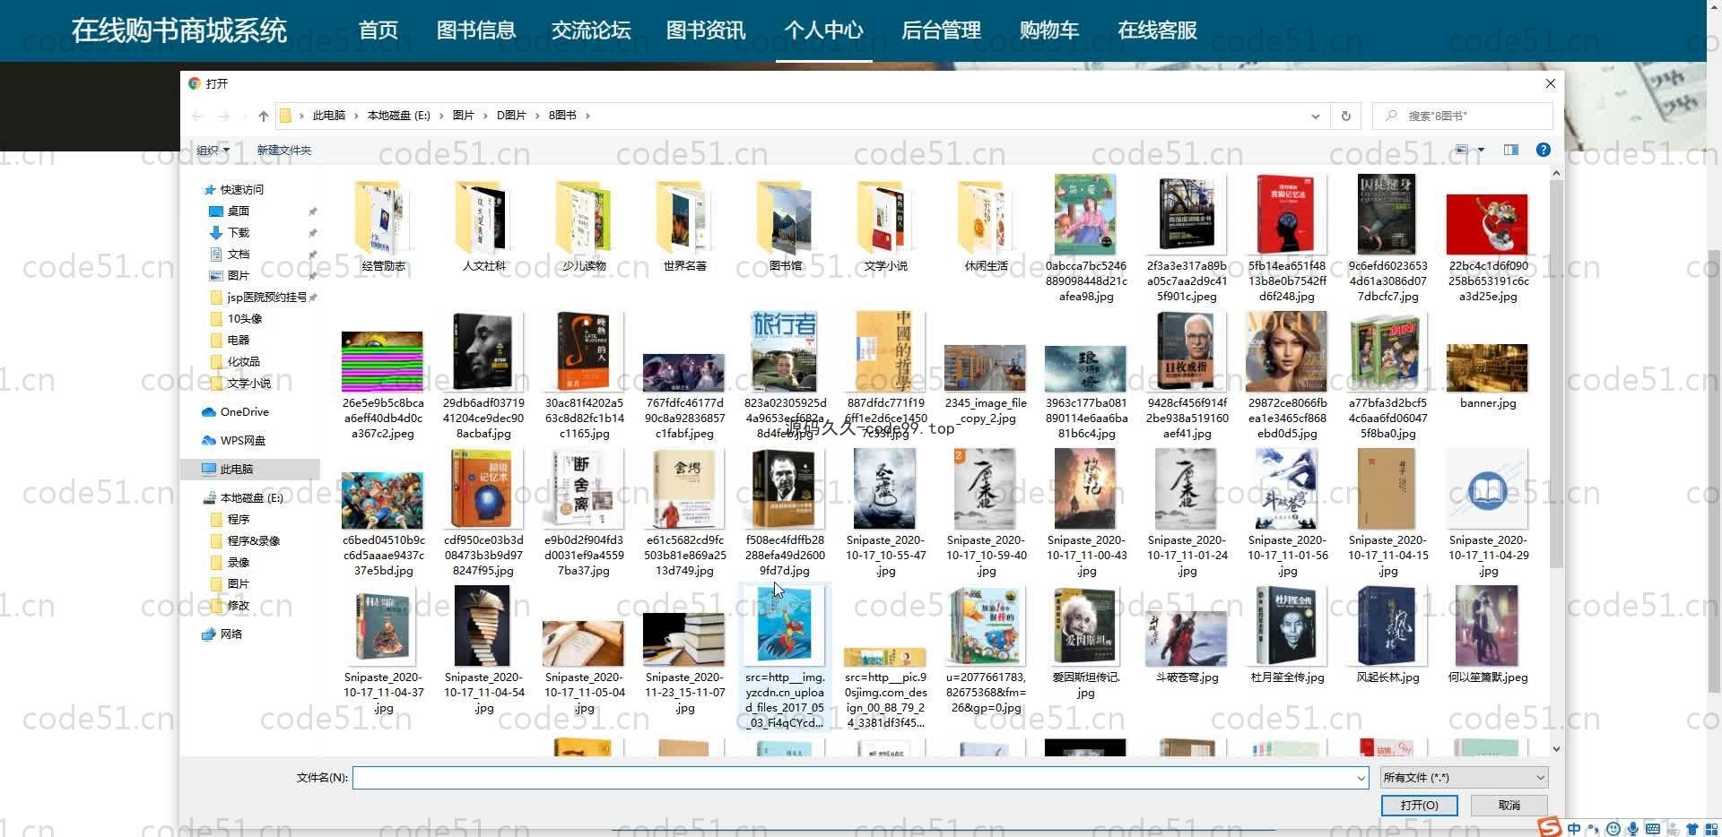Screen dimensions: 1722x837
Task: Open 图书信息 in site navigation
Action: (x=475, y=30)
